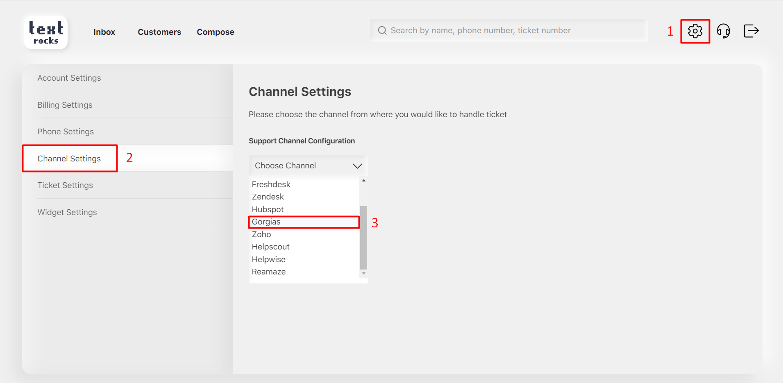Open Phone Settings section
Image resolution: width=783 pixels, height=383 pixels.
tap(66, 131)
